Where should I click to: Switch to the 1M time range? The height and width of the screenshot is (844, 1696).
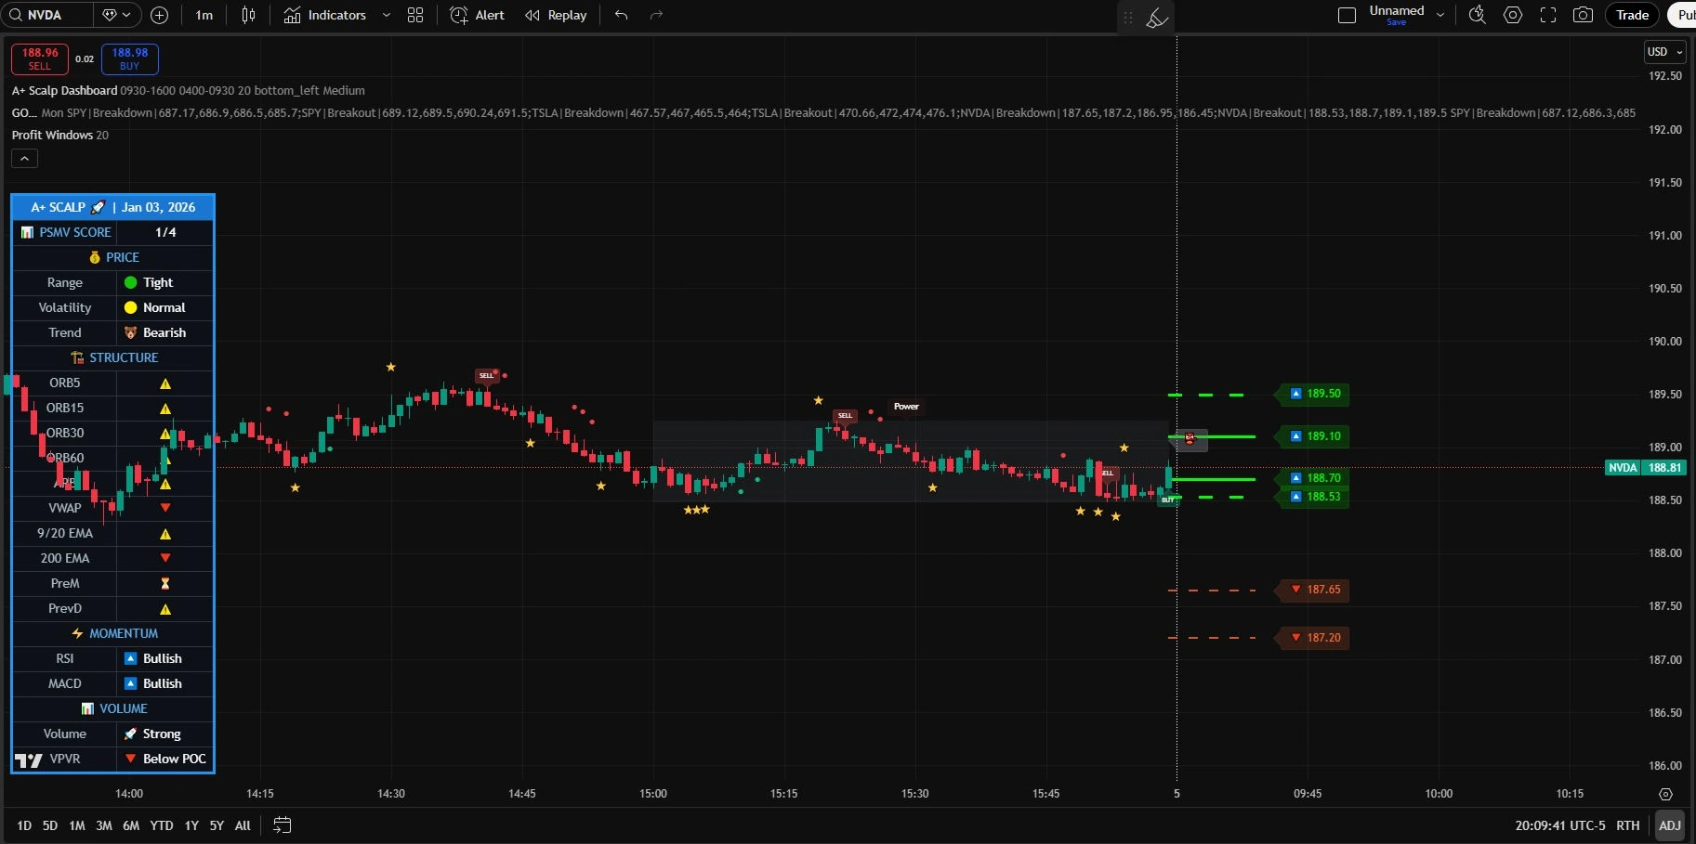coord(77,825)
